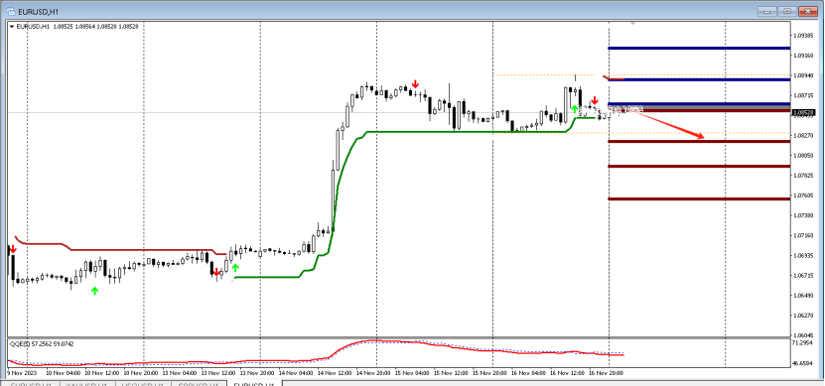Select the red sell arrow before 16 Nov 20:00
Image resolution: width=825 pixels, height=386 pixels.
click(x=595, y=100)
